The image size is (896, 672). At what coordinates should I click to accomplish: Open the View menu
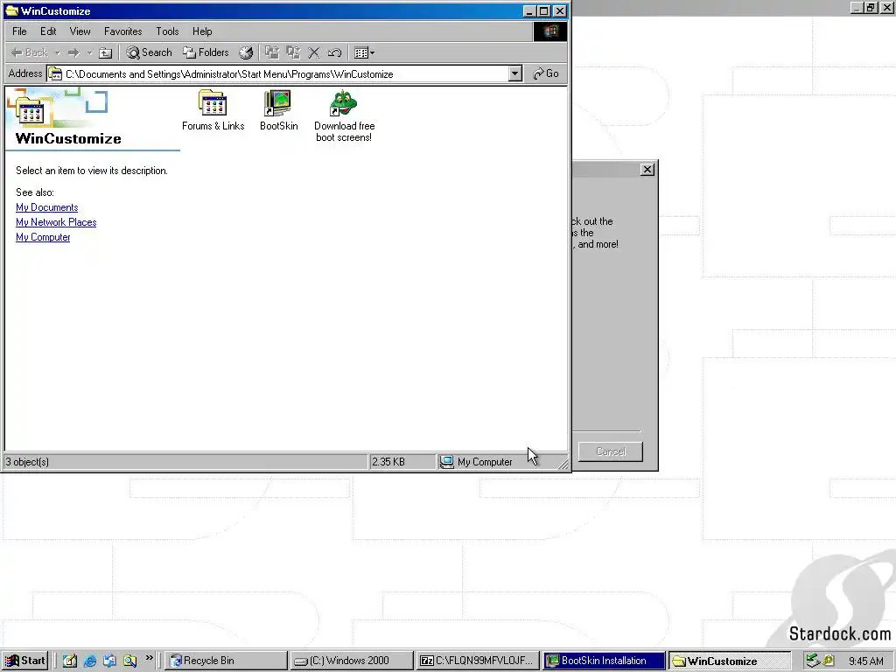pos(80,31)
